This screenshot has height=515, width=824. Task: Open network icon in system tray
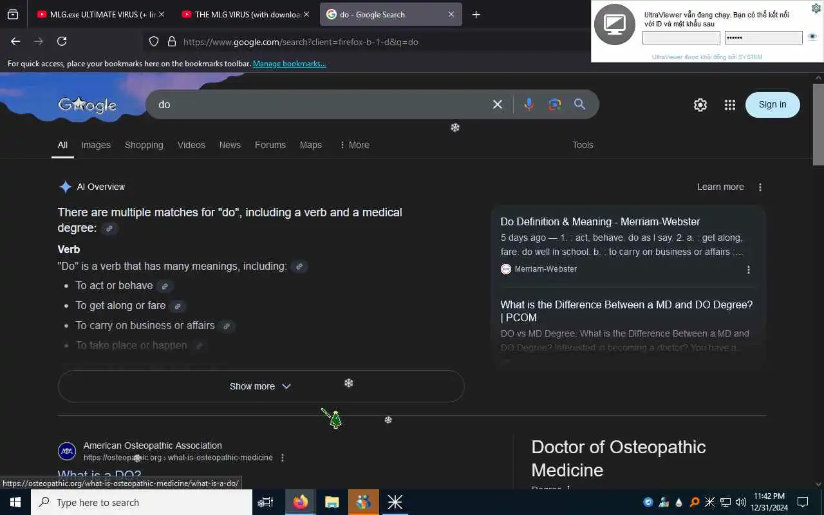(725, 502)
